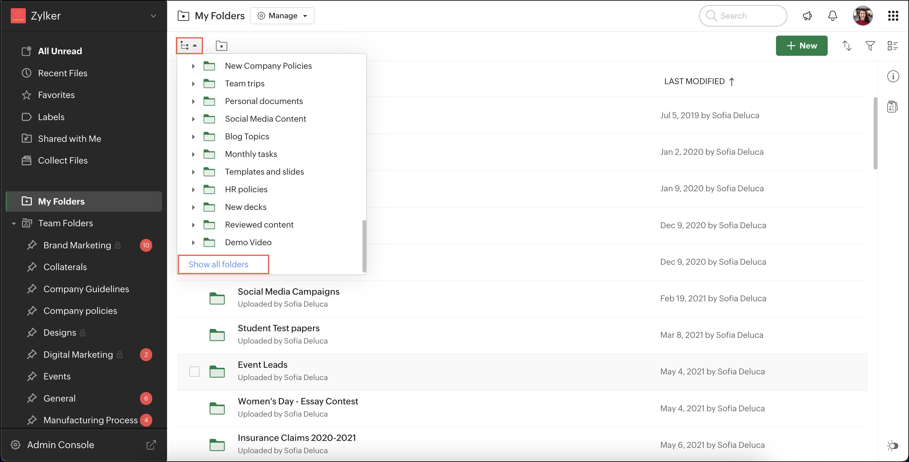Open the info details panel icon
Image resolution: width=909 pixels, height=462 pixels.
(893, 76)
